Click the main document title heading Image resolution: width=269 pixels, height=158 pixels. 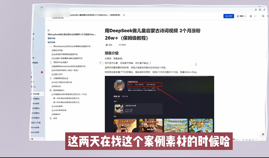click(x=153, y=34)
